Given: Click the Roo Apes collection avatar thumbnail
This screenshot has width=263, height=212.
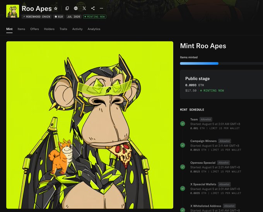Looking at the screenshot, I should tap(13, 11).
